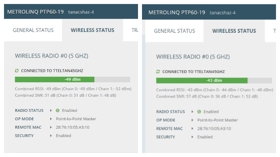
Task: Click Point-to-Point Master value in right panel
Action: click(x=218, y=120)
